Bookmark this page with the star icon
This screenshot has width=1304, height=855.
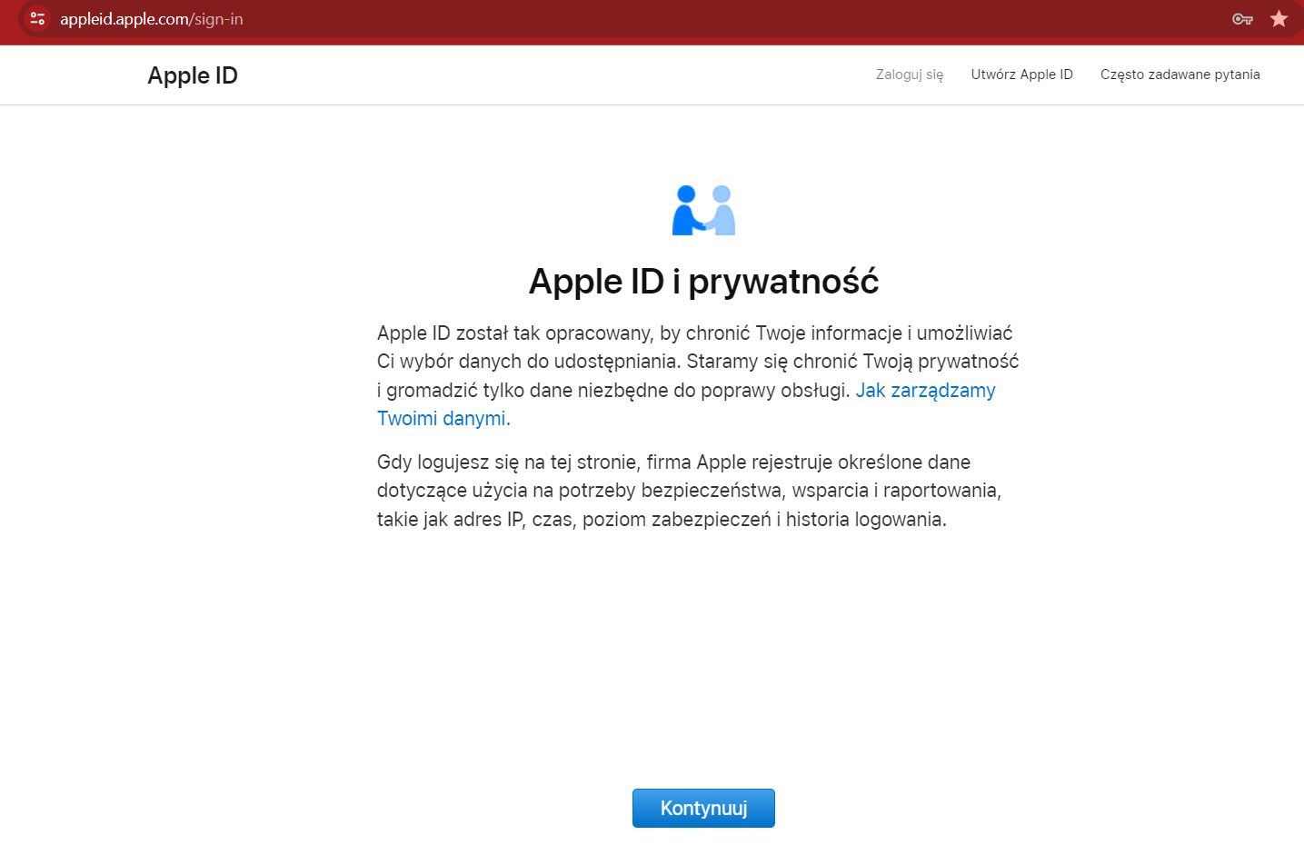point(1279,18)
